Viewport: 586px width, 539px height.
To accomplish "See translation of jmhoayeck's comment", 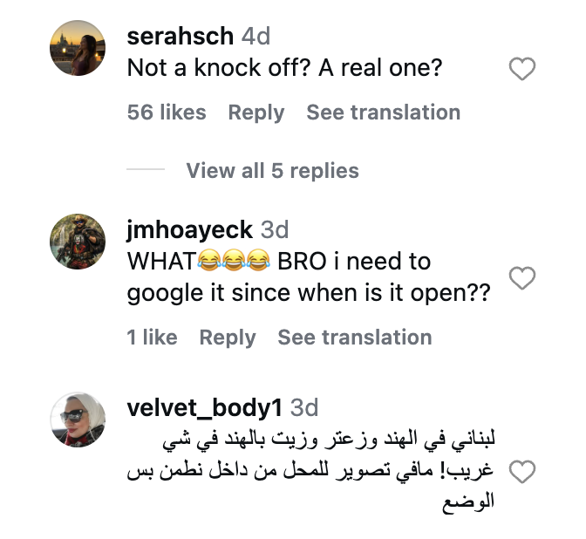I will [355, 338].
